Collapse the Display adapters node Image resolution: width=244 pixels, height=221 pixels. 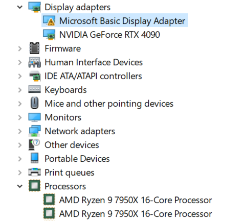click(x=20, y=7)
